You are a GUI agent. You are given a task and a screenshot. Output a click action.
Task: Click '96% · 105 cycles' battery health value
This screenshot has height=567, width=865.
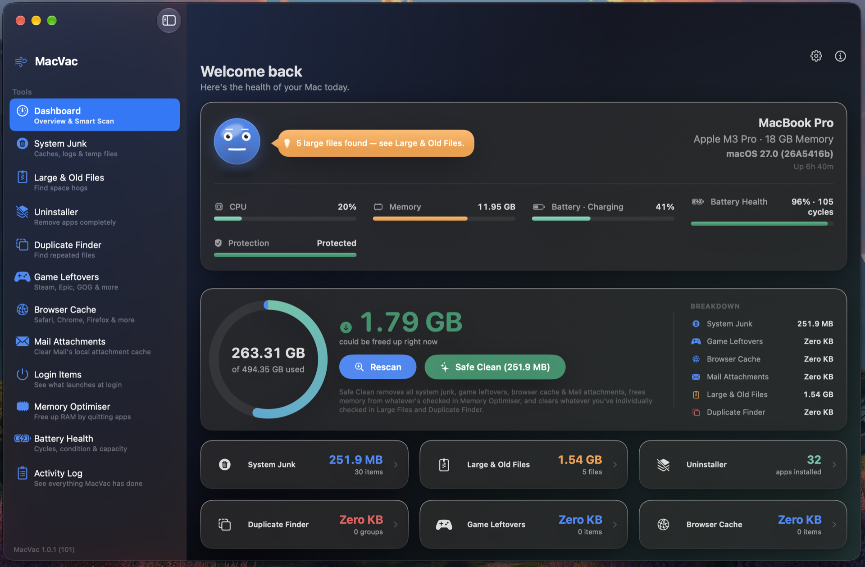point(812,207)
